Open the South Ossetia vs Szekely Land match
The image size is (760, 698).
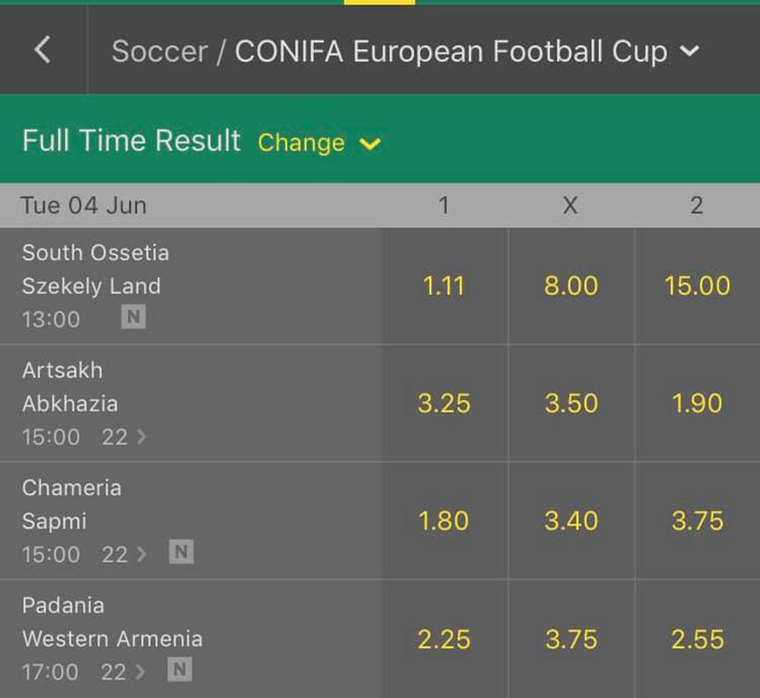click(x=96, y=269)
